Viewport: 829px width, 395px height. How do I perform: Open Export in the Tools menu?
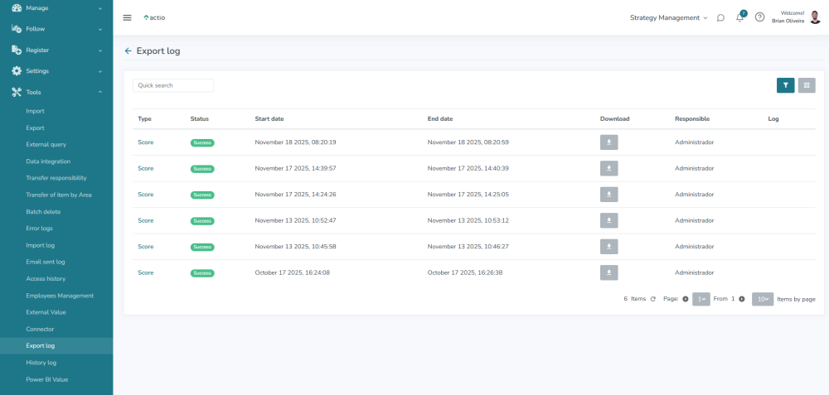[x=35, y=128]
